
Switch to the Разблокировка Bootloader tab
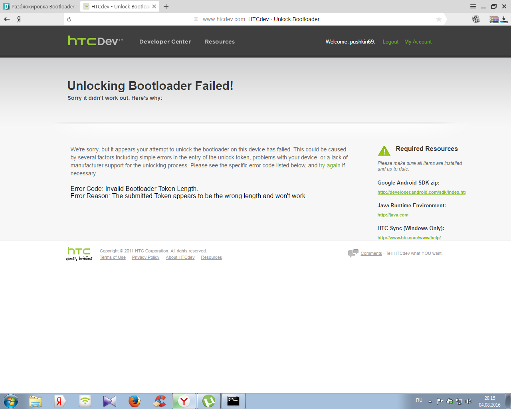pos(40,6)
